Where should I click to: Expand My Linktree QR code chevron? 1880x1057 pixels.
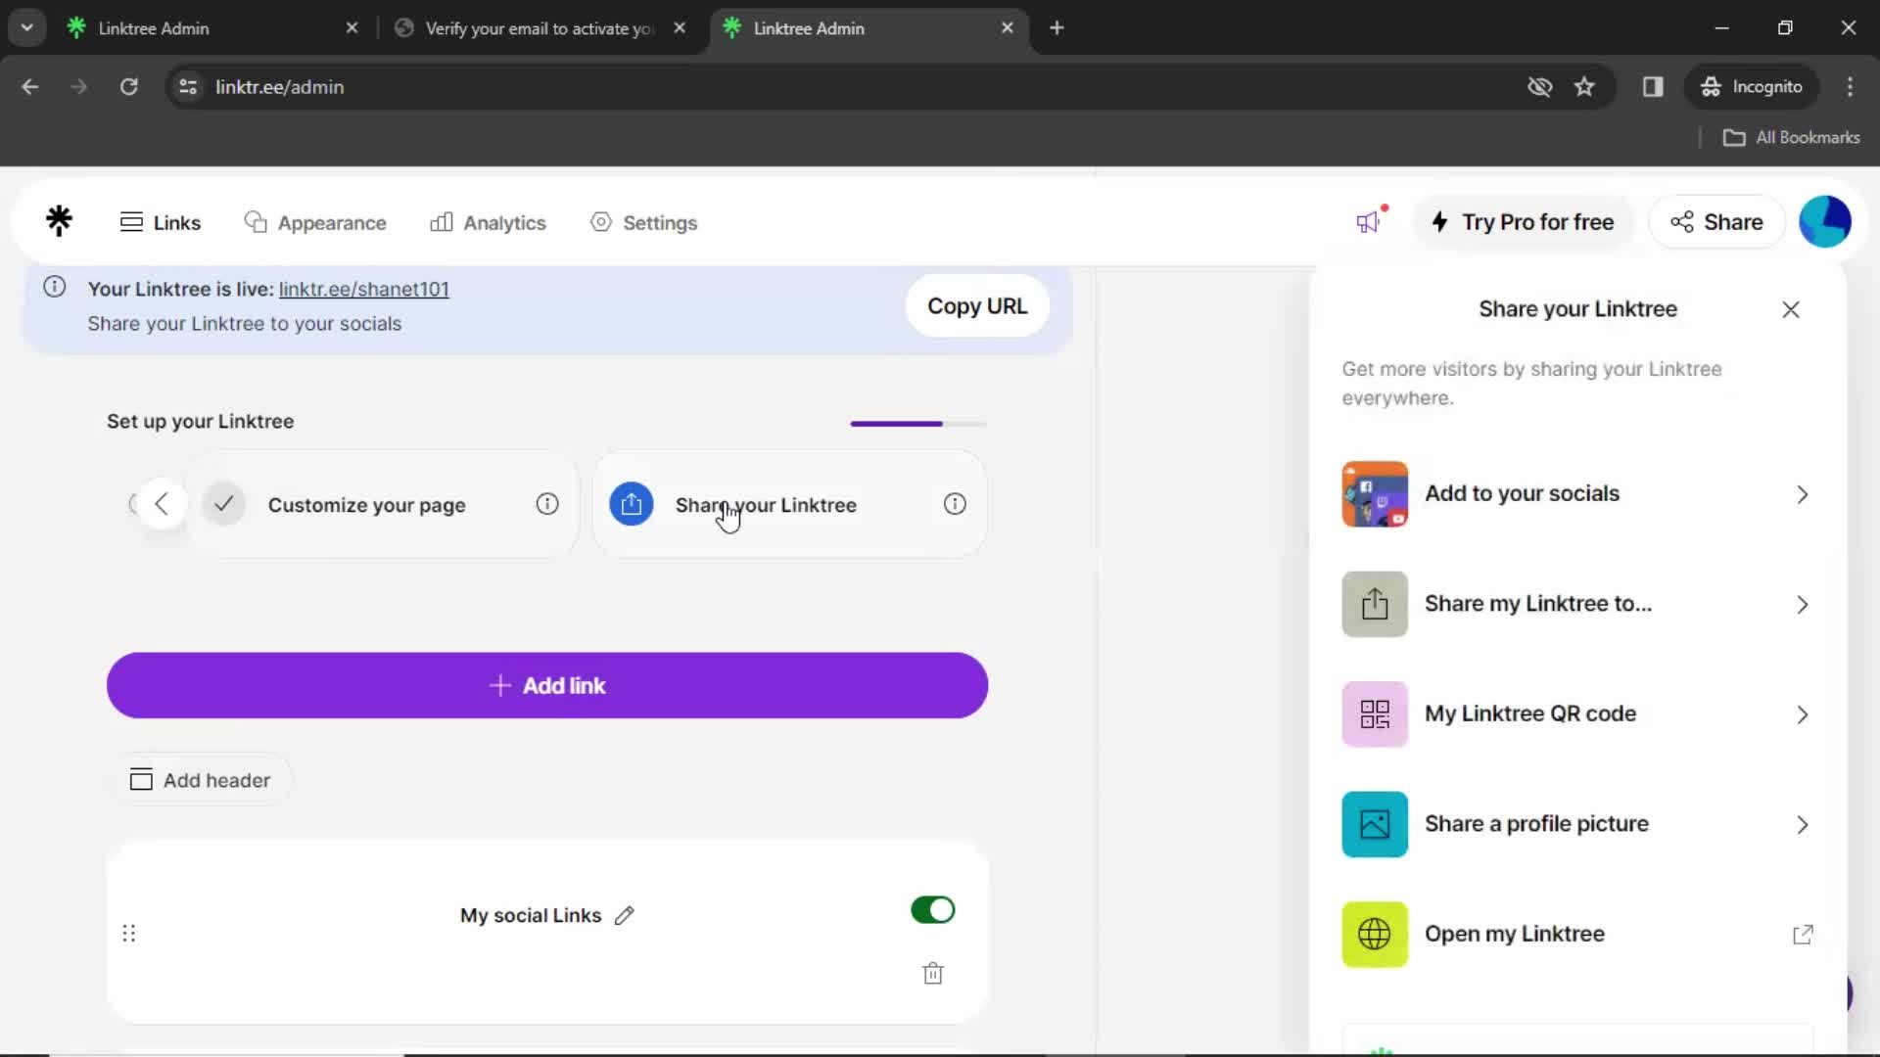coord(1803,714)
